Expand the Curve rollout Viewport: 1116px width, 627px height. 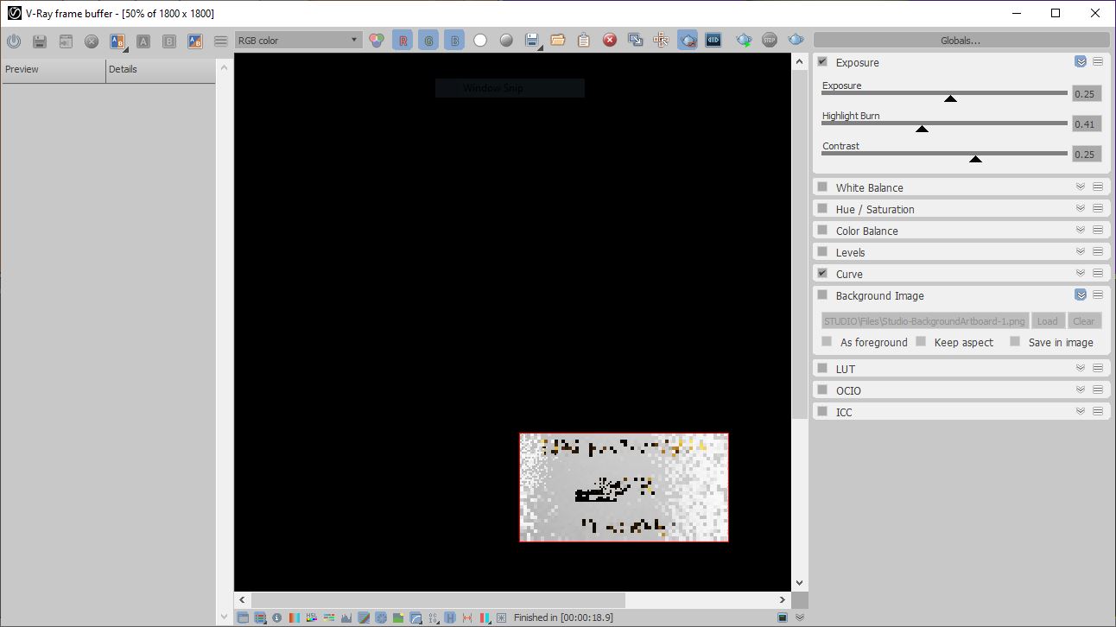tap(1081, 274)
